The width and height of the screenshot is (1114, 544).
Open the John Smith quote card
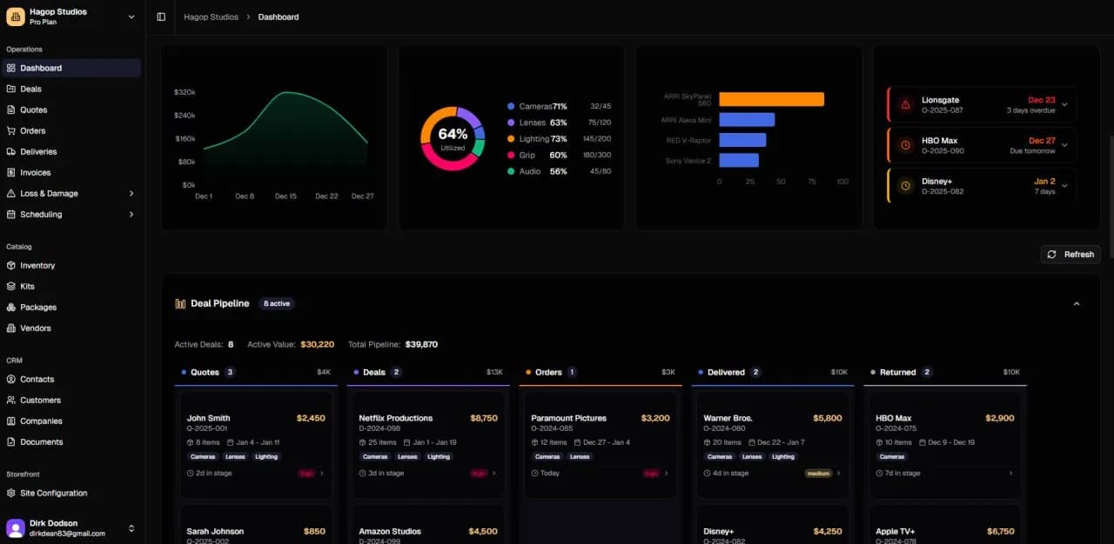(x=255, y=445)
